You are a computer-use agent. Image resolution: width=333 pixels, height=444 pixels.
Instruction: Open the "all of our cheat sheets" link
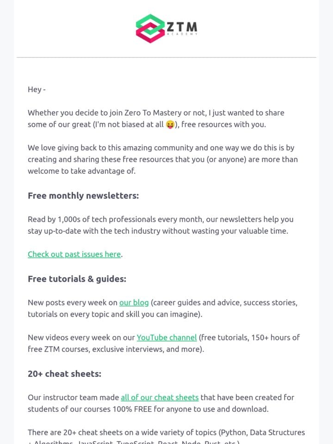pos(160,398)
